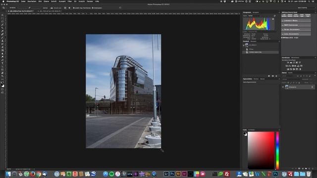Open the Protokoll panel flyout menu
This screenshot has width=317, height=178.
click(x=279, y=42)
